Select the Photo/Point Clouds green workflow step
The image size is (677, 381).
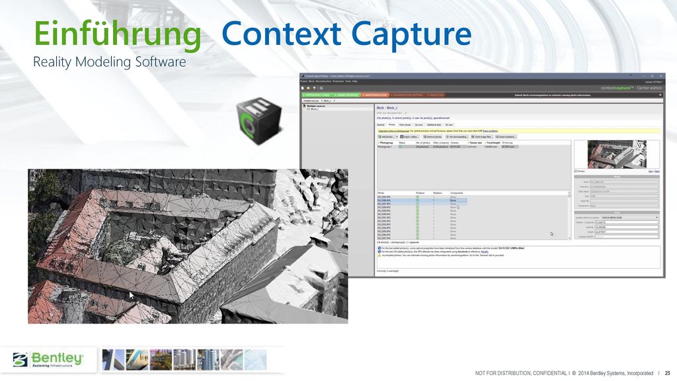pyautogui.click(x=317, y=95)
